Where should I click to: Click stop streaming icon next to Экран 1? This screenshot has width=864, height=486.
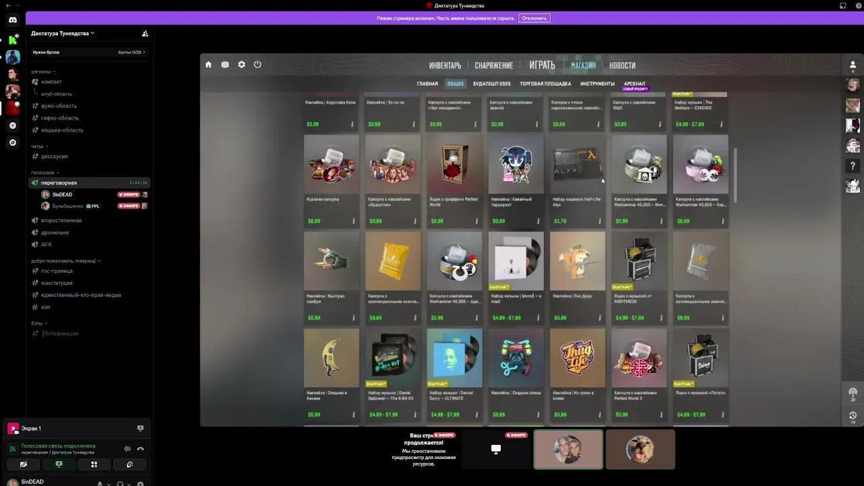click(140, 428)
